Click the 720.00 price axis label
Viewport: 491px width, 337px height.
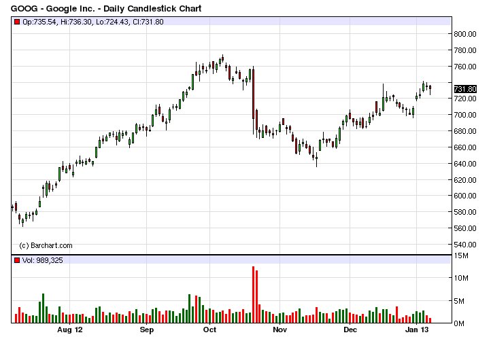[465, 99]
